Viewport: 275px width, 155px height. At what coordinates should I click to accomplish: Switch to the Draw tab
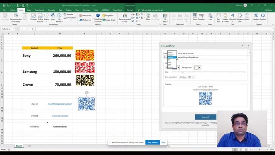point(29,10)
